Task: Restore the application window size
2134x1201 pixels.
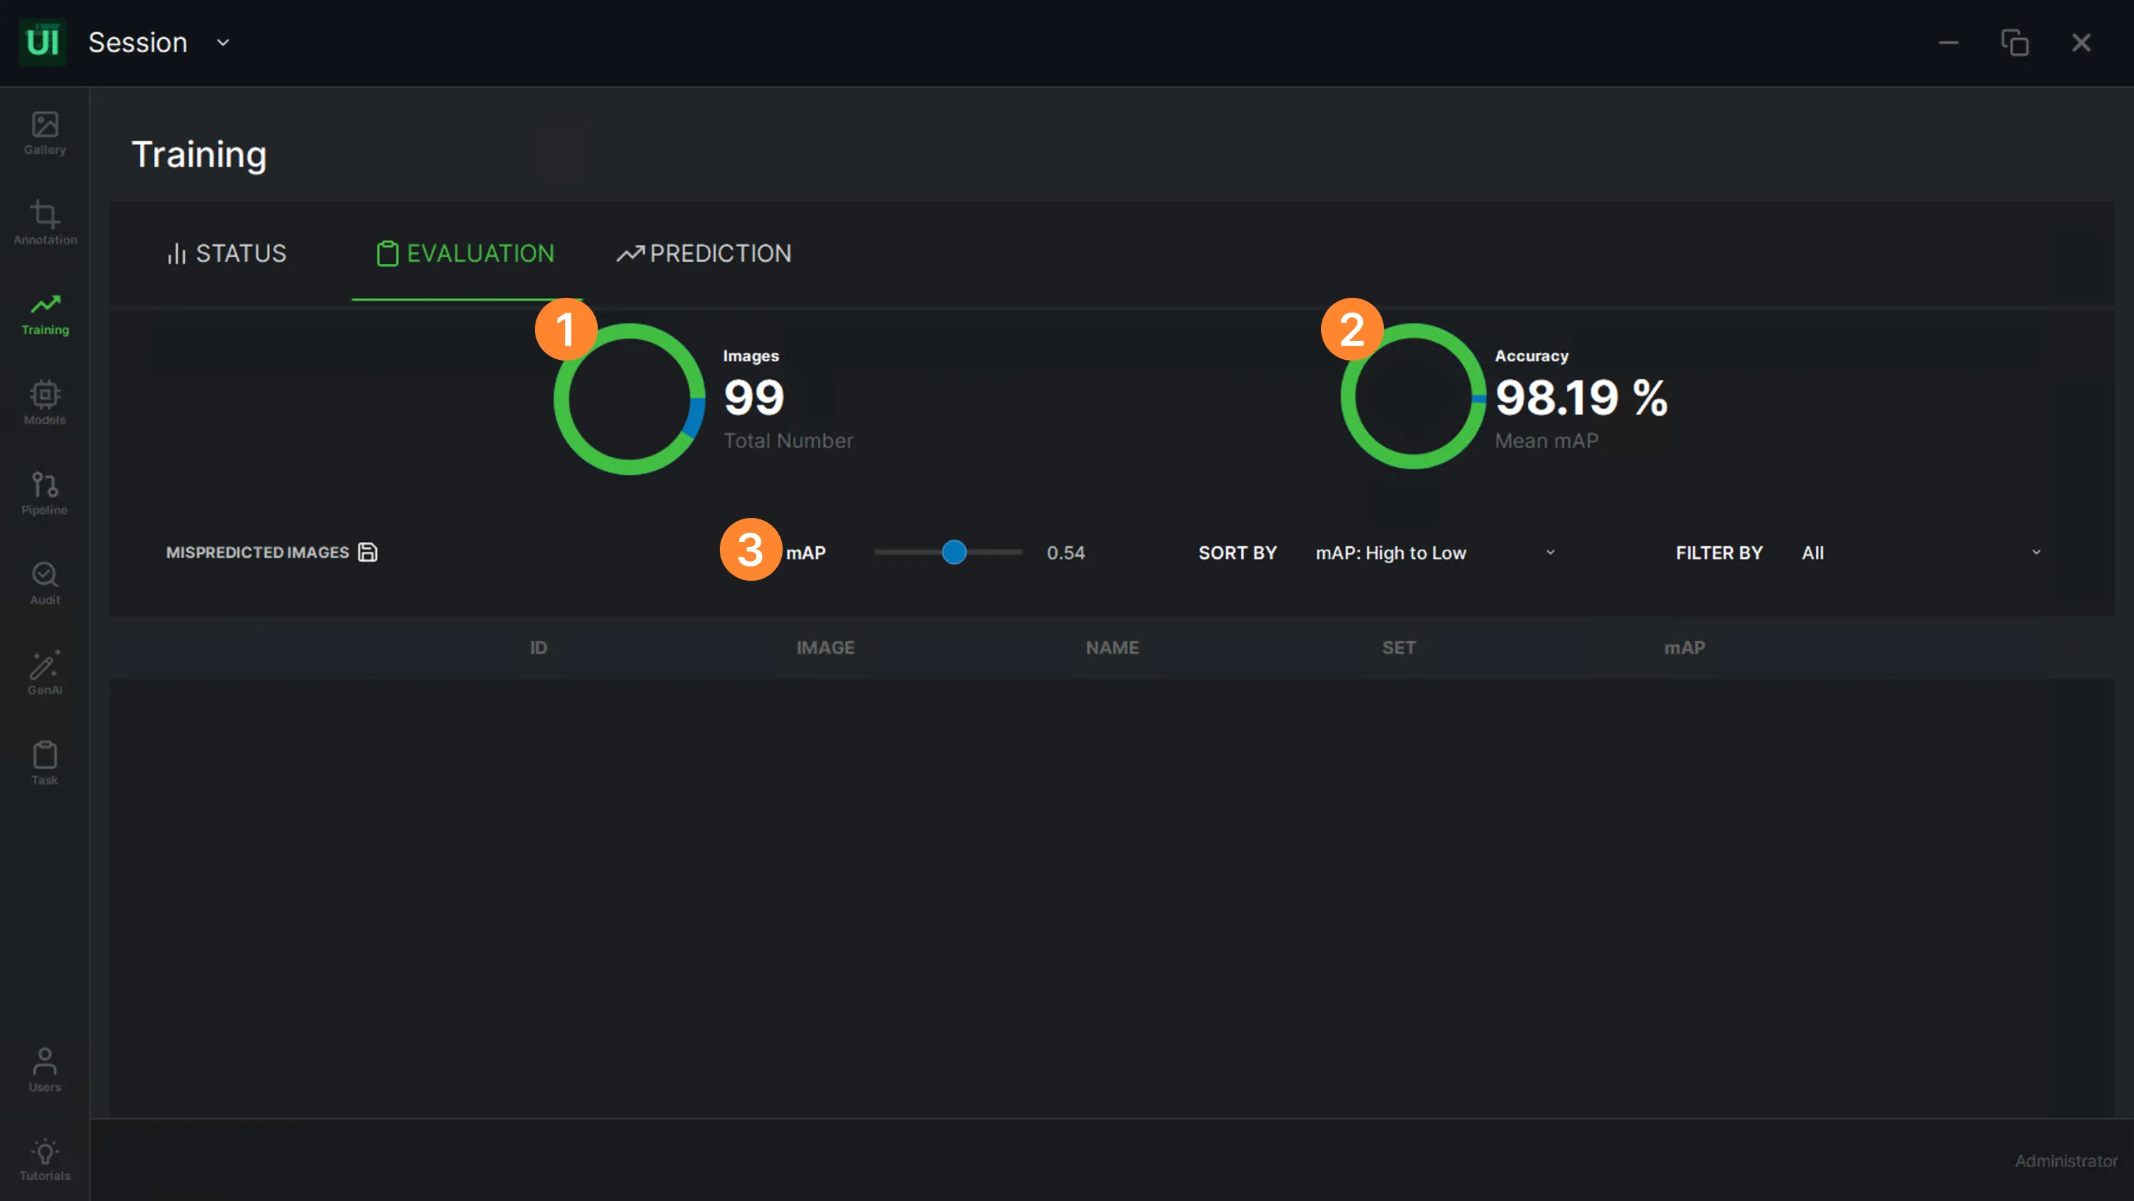Action: coord(2015,42)
